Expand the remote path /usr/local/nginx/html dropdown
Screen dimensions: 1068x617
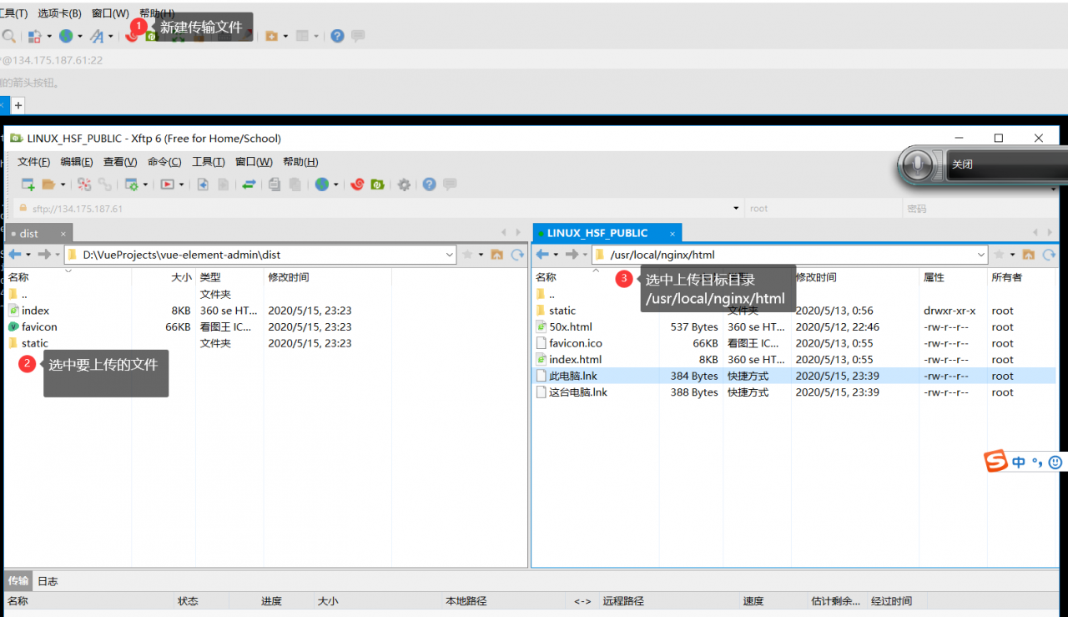click(981, 255)
